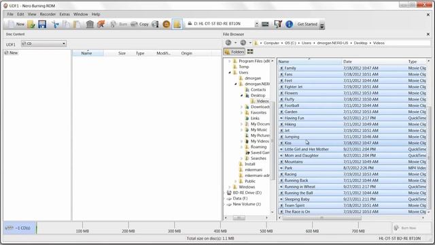435x245 pixels.
Task: Open the Extras menu
Action: tap(65, 14)
